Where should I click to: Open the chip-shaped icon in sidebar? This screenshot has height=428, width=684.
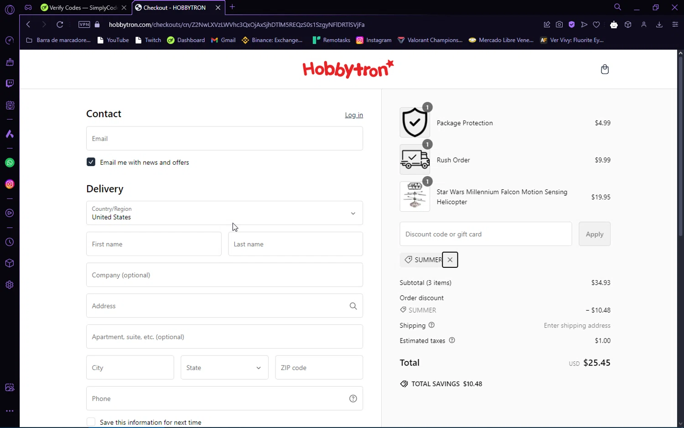point(10,105)
